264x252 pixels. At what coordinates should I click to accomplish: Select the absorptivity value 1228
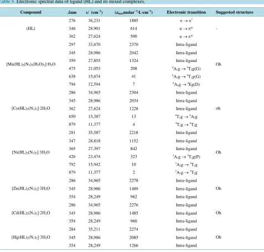coord(133,109)
